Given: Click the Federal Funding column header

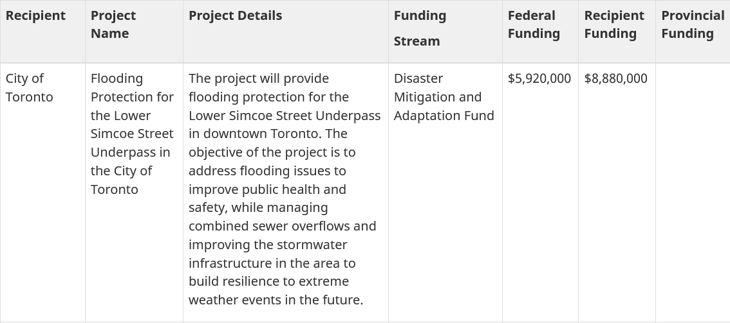Looking at the screenshot, I should click(534, 24).
